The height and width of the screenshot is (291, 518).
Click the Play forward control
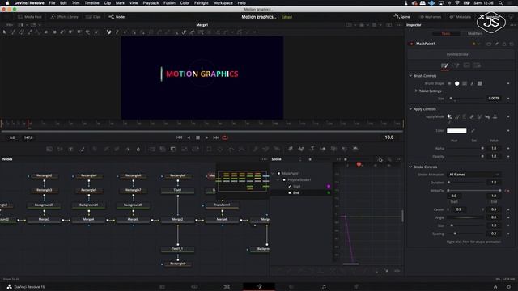207,137
